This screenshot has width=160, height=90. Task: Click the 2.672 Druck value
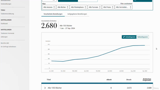click(x=129, y=88)
